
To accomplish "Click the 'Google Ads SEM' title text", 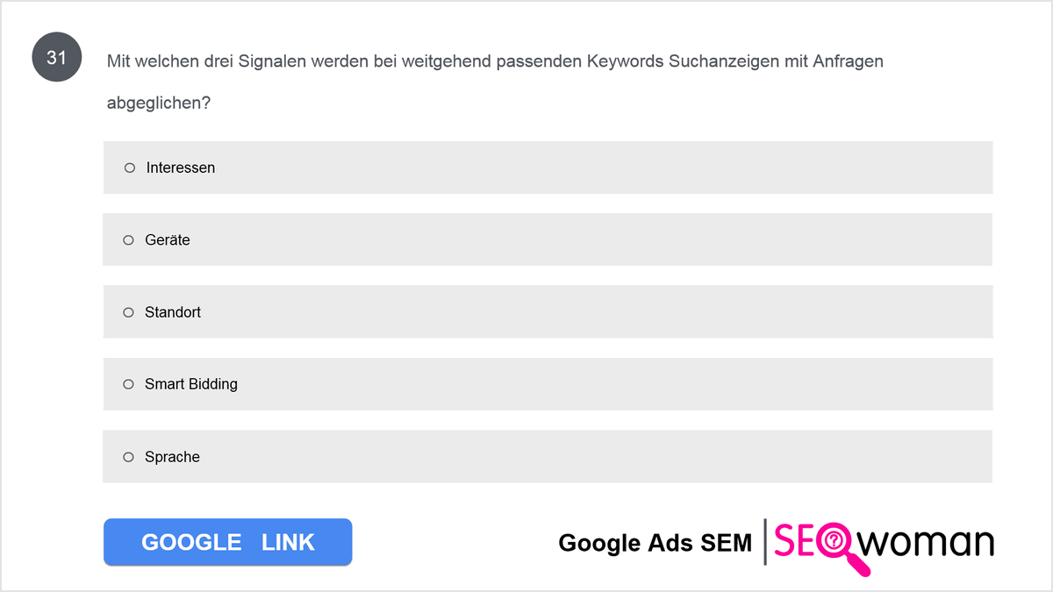I will [655, 543].
